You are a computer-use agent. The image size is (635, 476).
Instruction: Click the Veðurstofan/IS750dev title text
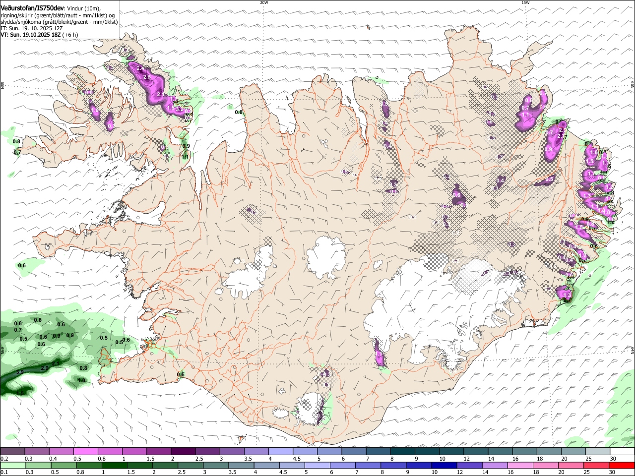[x=32, y=8]
